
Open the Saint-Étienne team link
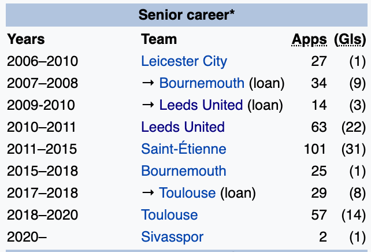pos(183,149)
